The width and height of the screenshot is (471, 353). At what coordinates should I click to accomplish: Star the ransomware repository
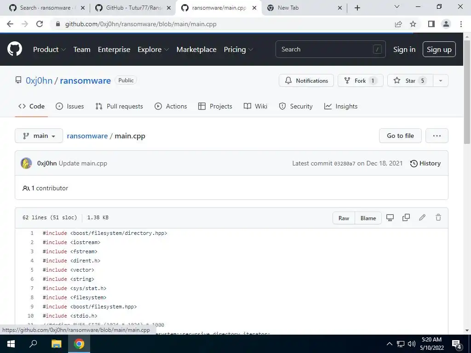[x=410, y=80]
